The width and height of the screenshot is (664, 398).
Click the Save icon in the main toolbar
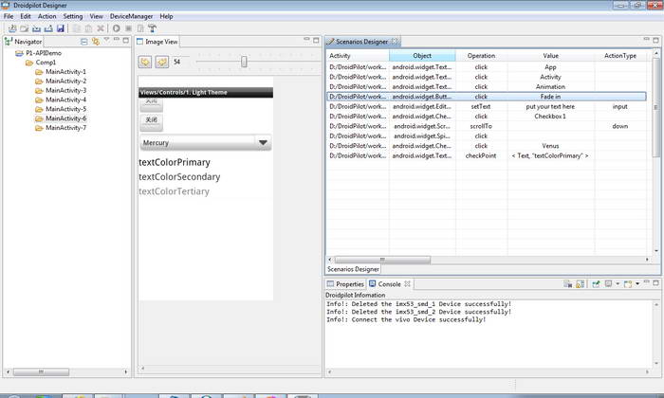61,28
